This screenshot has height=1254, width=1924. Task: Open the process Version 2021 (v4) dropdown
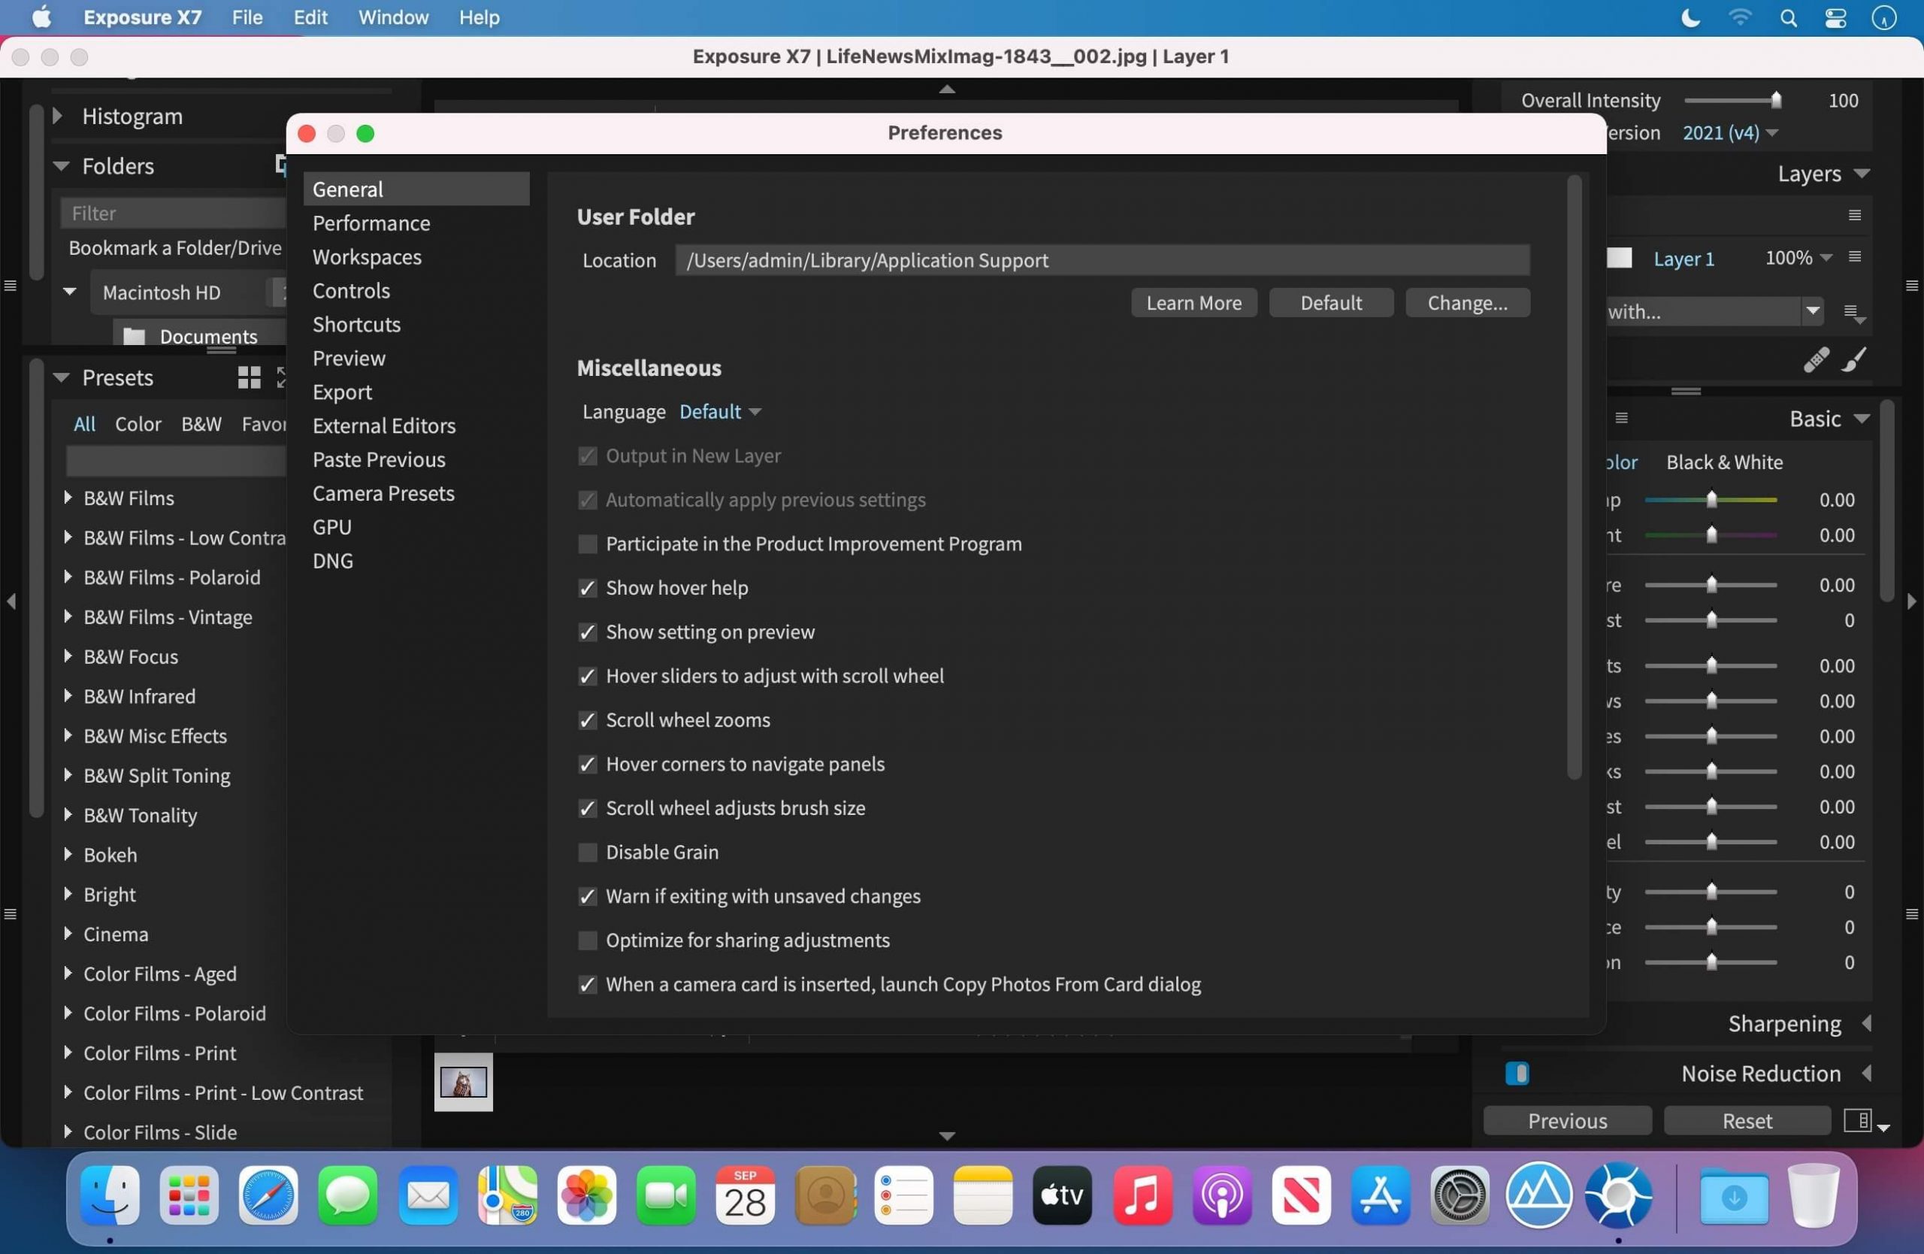click(1729, 132)
